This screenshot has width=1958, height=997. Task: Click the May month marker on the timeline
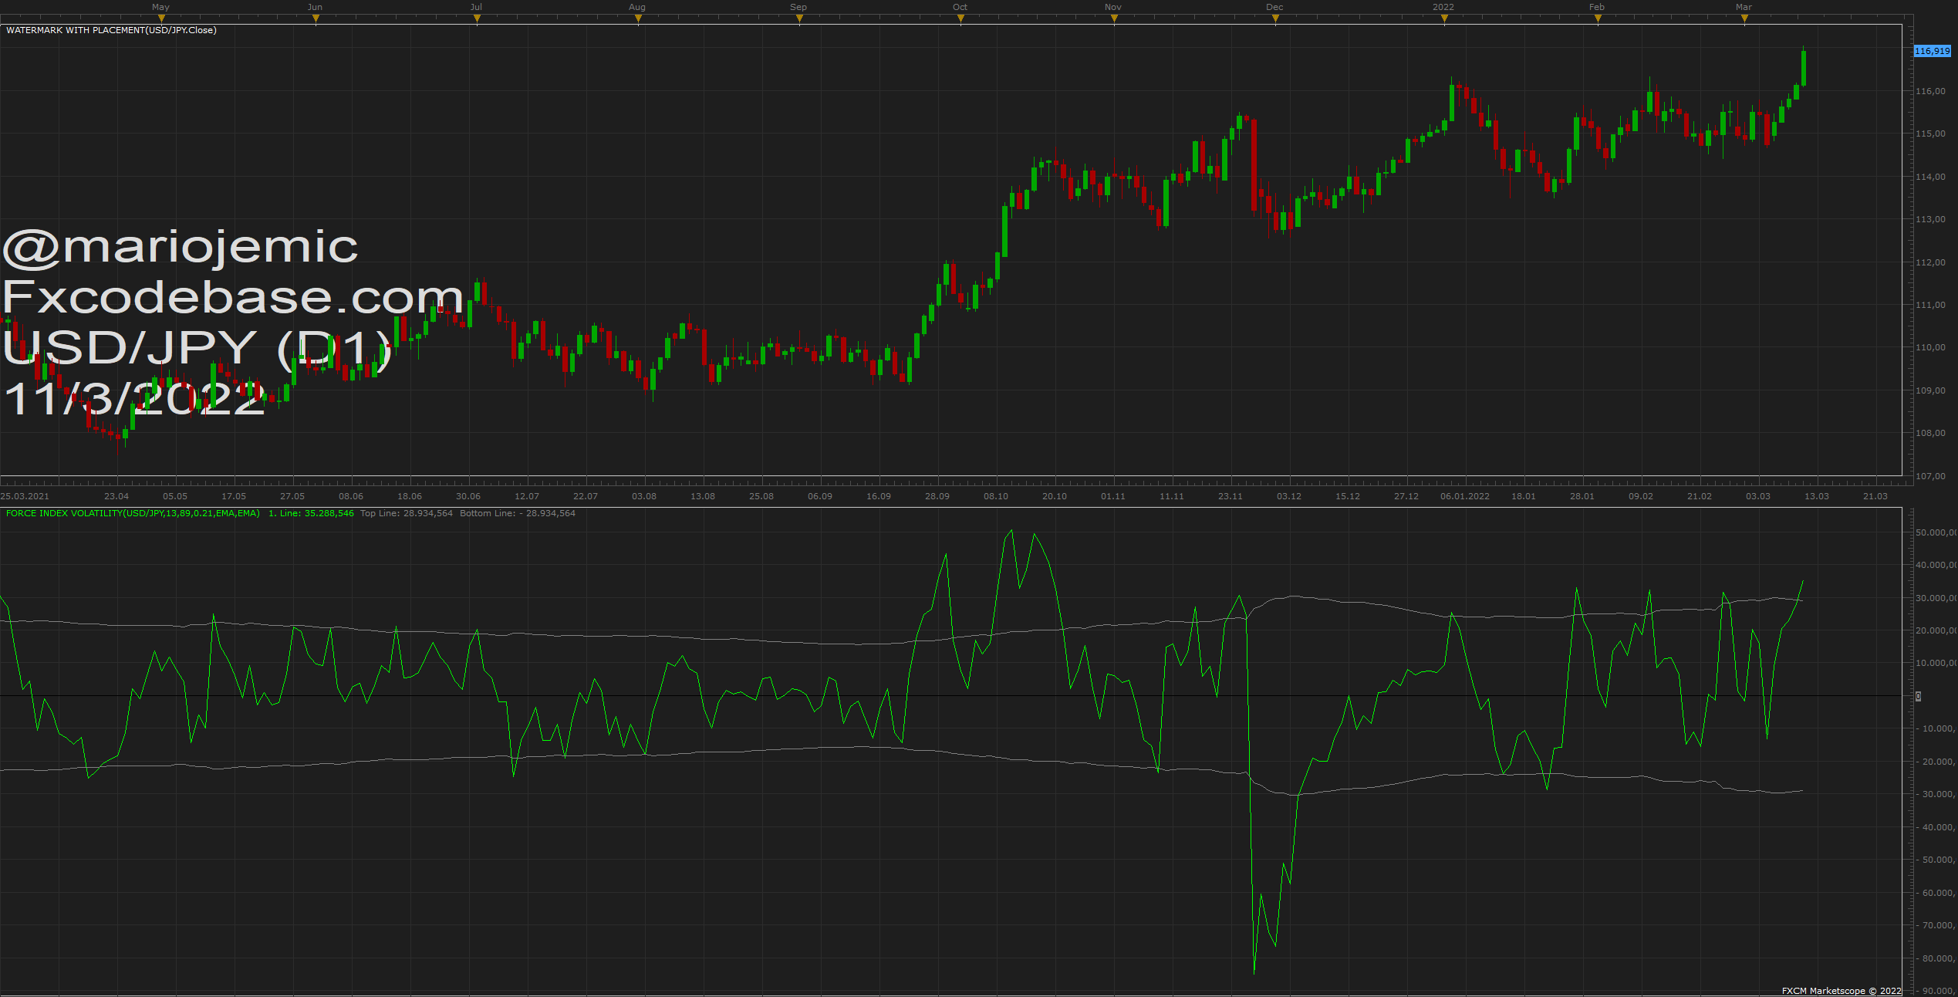click(x=160, y=7)
